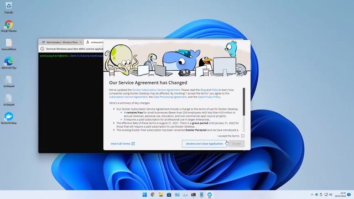354x199 pixels.
Task: Open the Windows Start menu
Action: 144,195
